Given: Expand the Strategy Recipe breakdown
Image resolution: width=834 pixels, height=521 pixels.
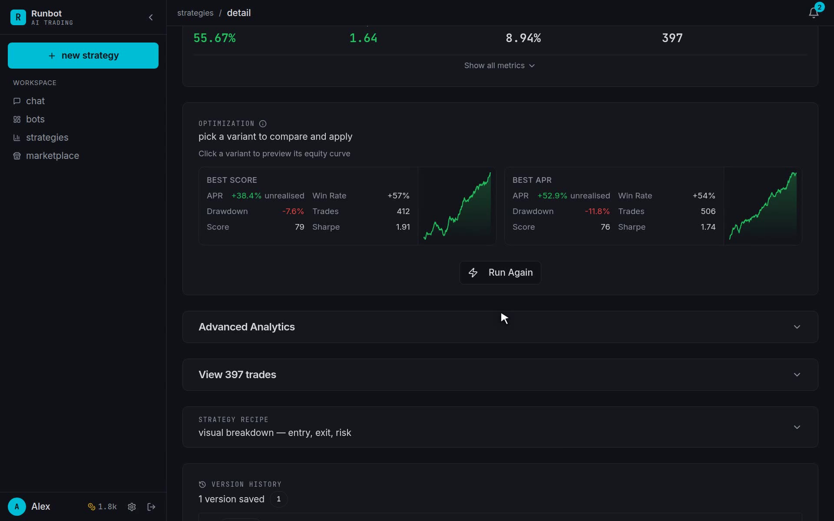Looking at the screenshot, I should (x=500, y=427).
